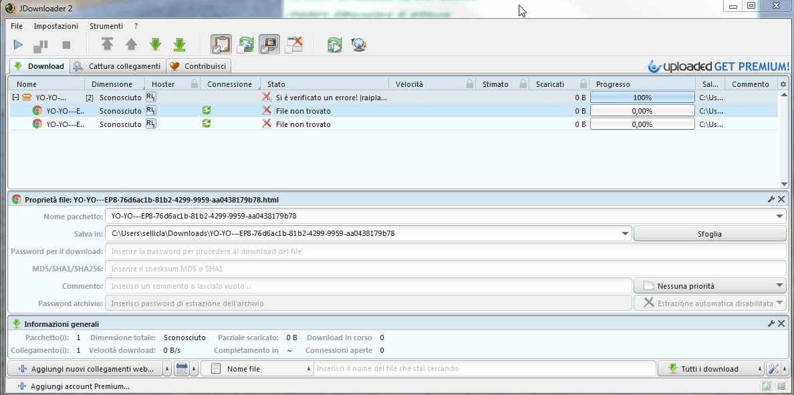The image size is (794, 395).
Task: Click green refresh icon in second file row
Action: (x=206, y=123)
